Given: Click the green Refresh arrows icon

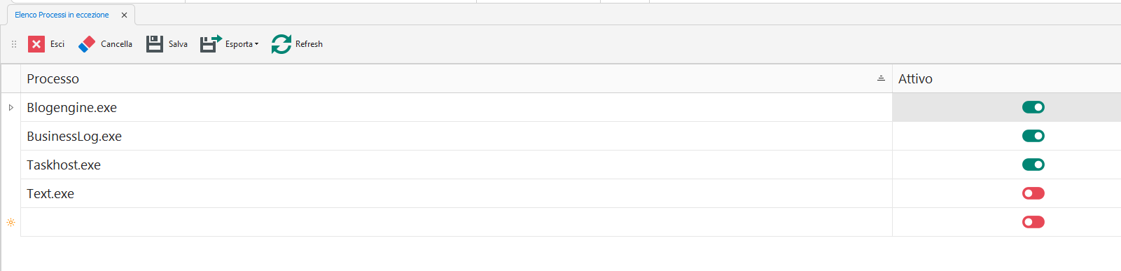Looking at the screenshot, I should point(281,44).
